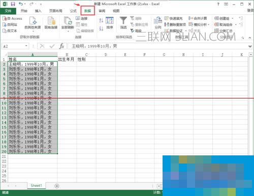Viewport: 254px width, 196px height.
Task: Switch to the Insert (插入) tab
Action: [x=38, y=11]
